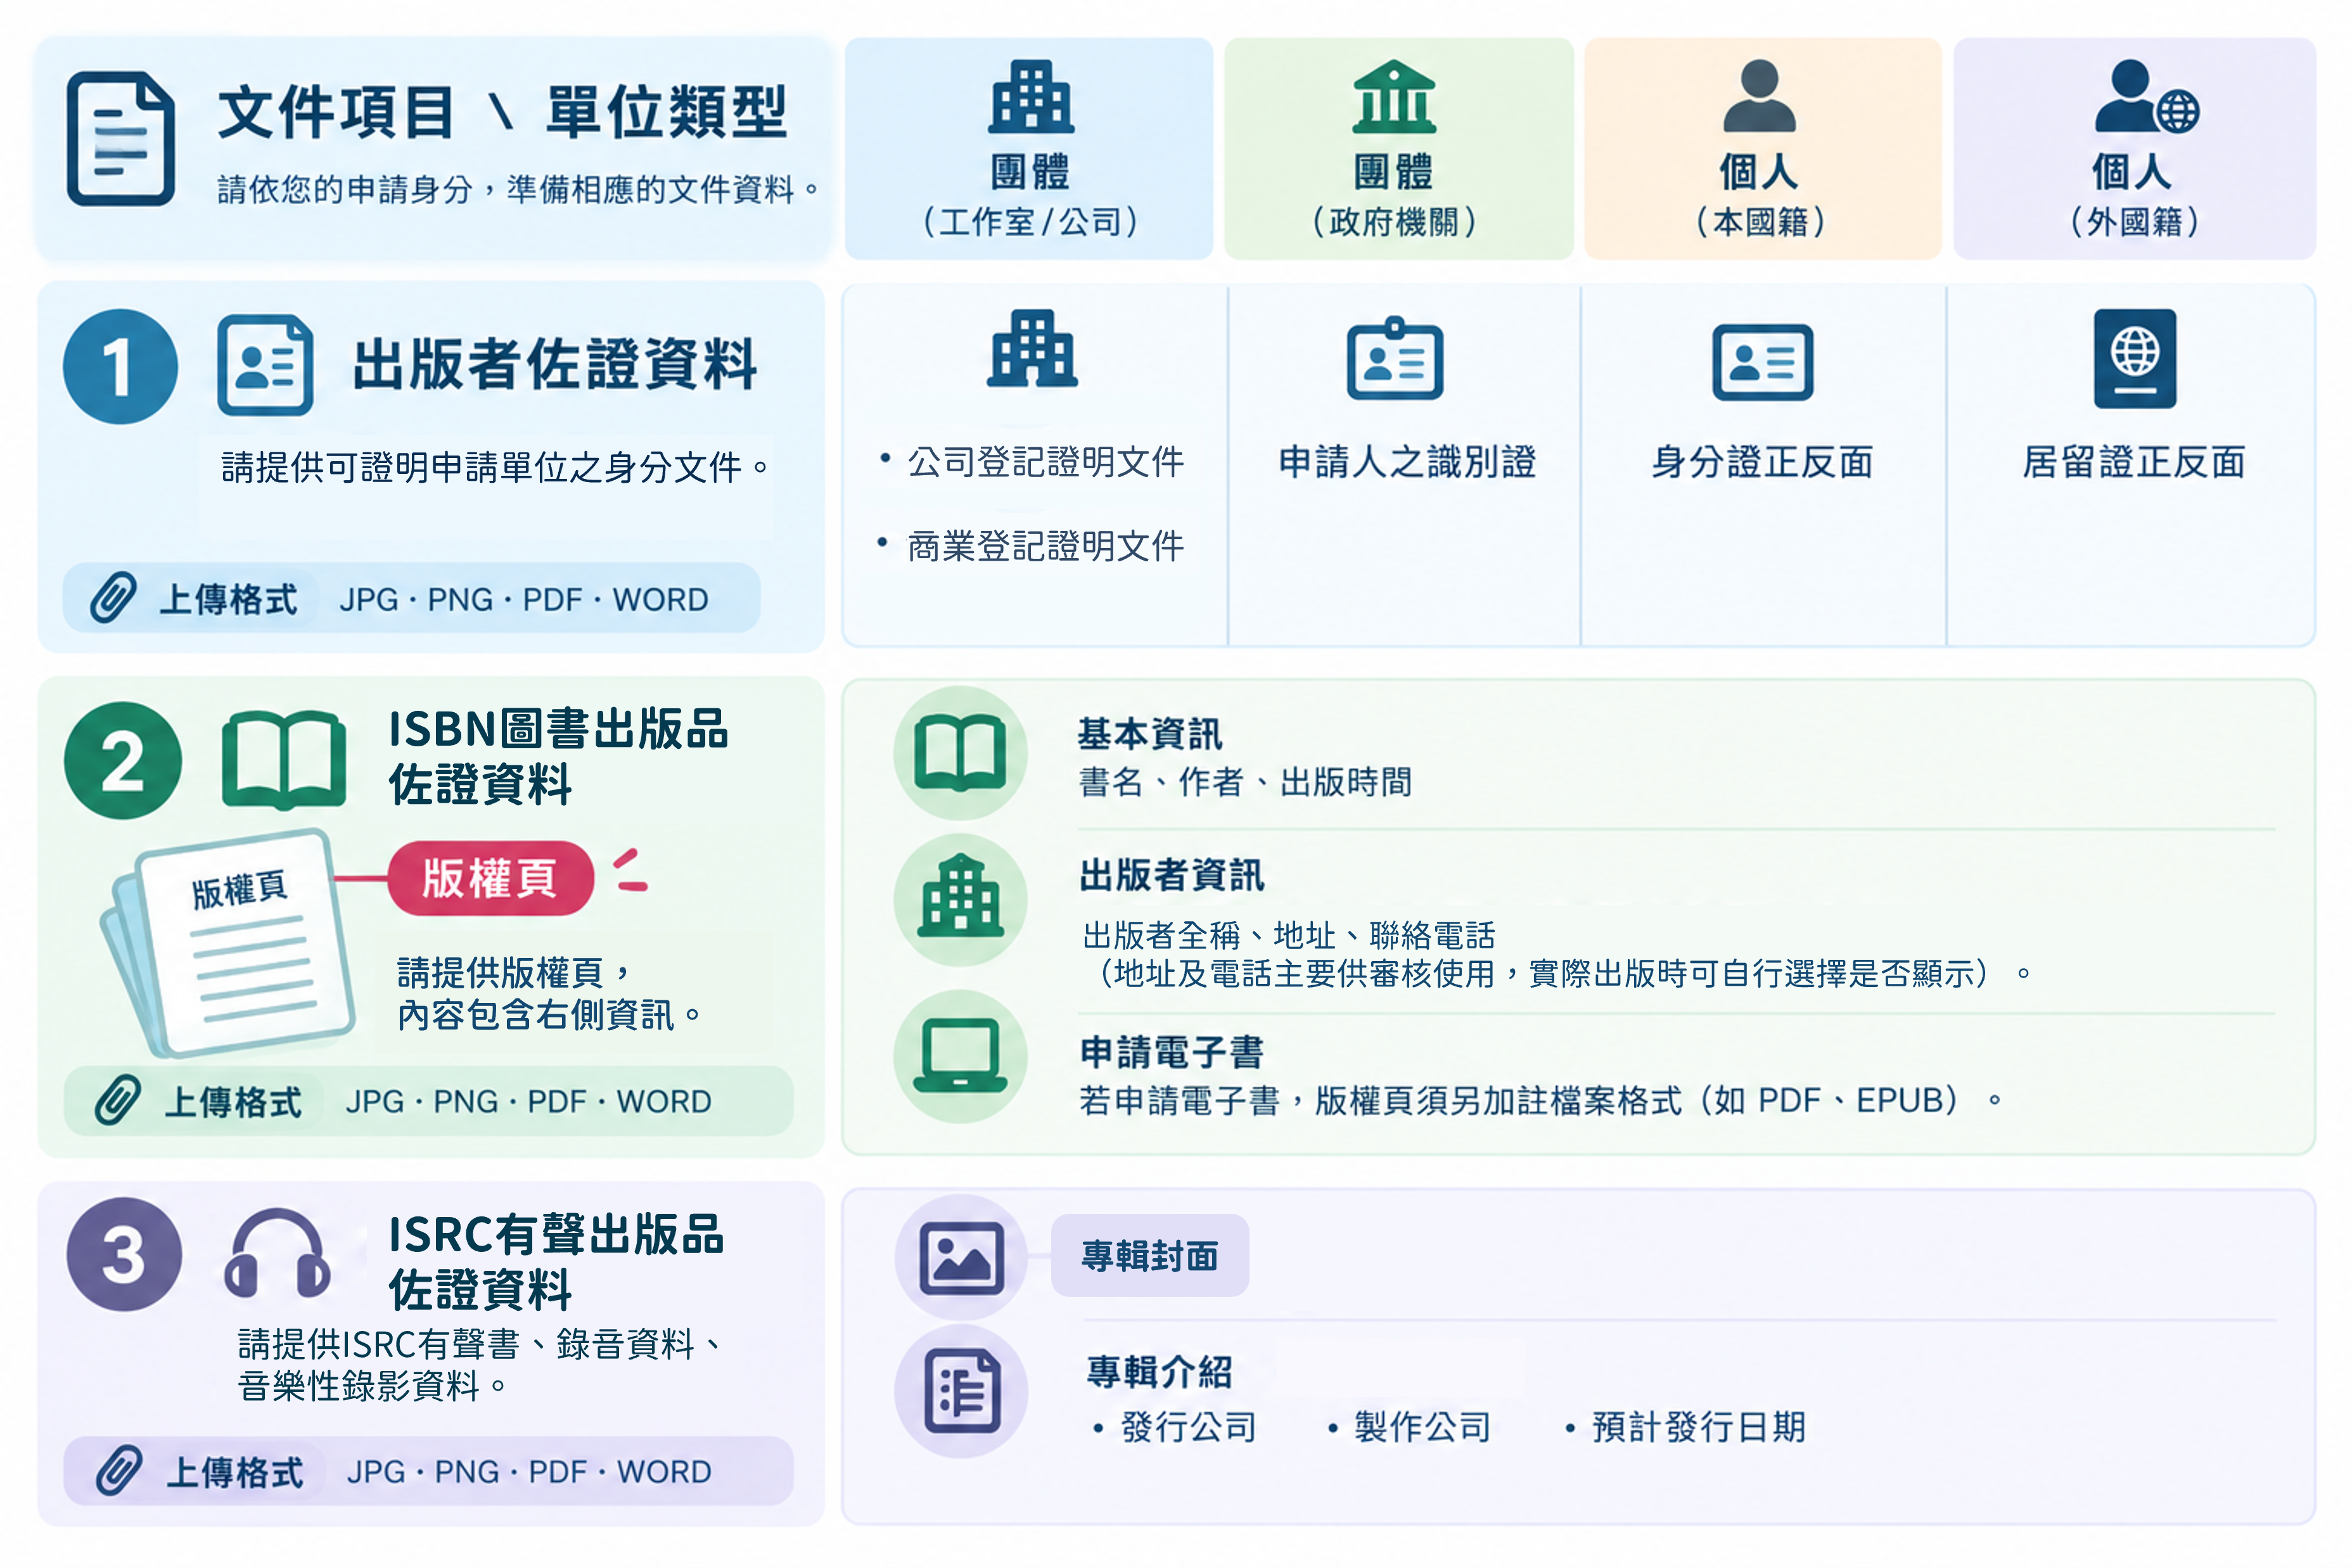The height and width of the screenshot is (1568, 2352).
Task: Click the 申請人之識別證 text
Action: [1407, 461]
